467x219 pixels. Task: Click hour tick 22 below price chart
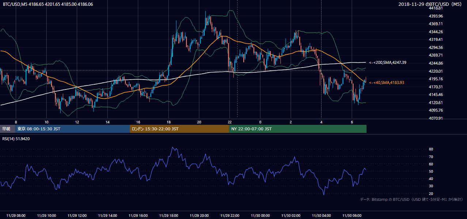tap(229, 122)
